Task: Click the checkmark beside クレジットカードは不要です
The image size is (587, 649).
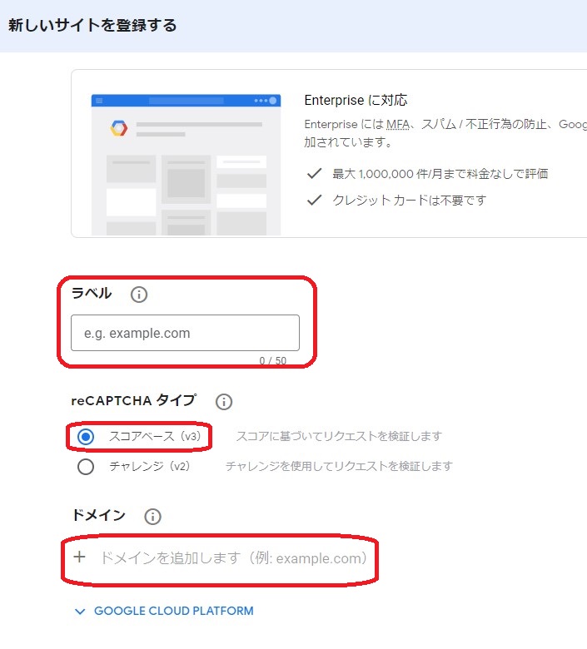Action: pyautogui.click(x=314, y=200)
